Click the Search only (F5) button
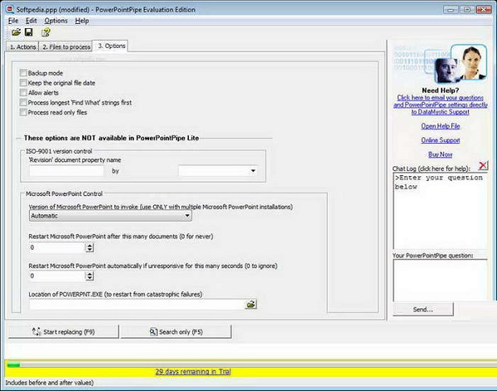The width and height of the screenshot is (497, 391). coord(176,331)
